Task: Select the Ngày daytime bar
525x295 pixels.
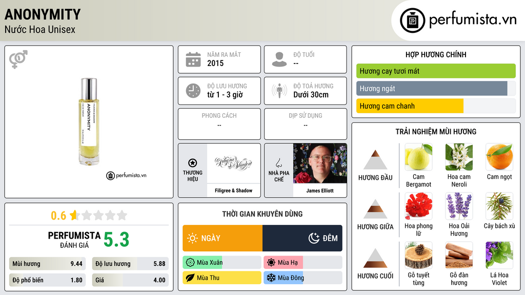Action: (223, 238)
